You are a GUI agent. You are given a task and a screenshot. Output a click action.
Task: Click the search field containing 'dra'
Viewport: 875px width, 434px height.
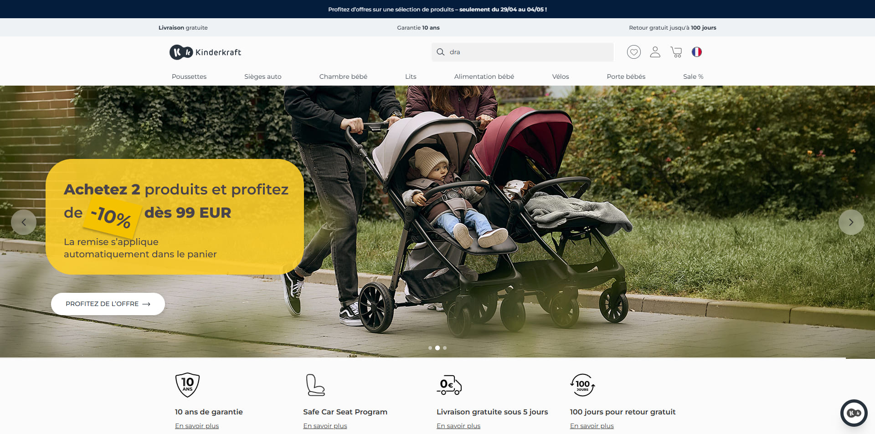pyautogui.click(x=522, y=52)
